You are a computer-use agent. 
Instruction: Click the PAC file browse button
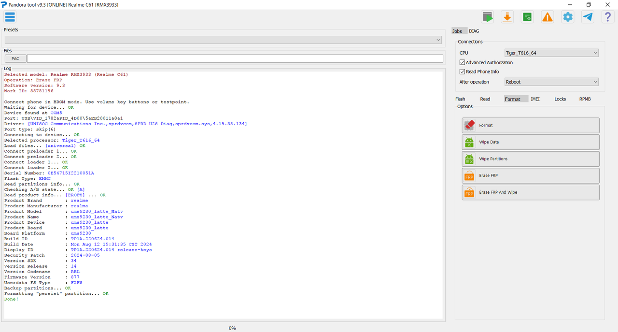[15, 58]
